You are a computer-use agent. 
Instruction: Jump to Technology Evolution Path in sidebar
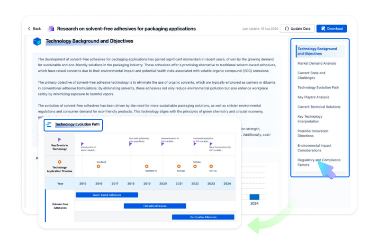(x=318, y=88)
